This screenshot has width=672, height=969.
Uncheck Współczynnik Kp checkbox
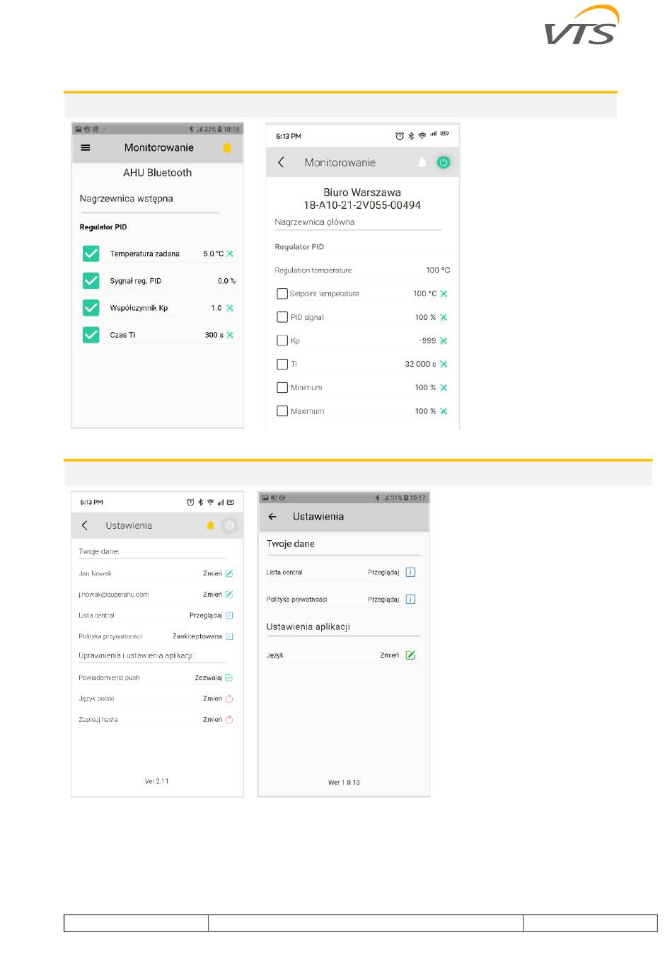click(x=91, y=308)
